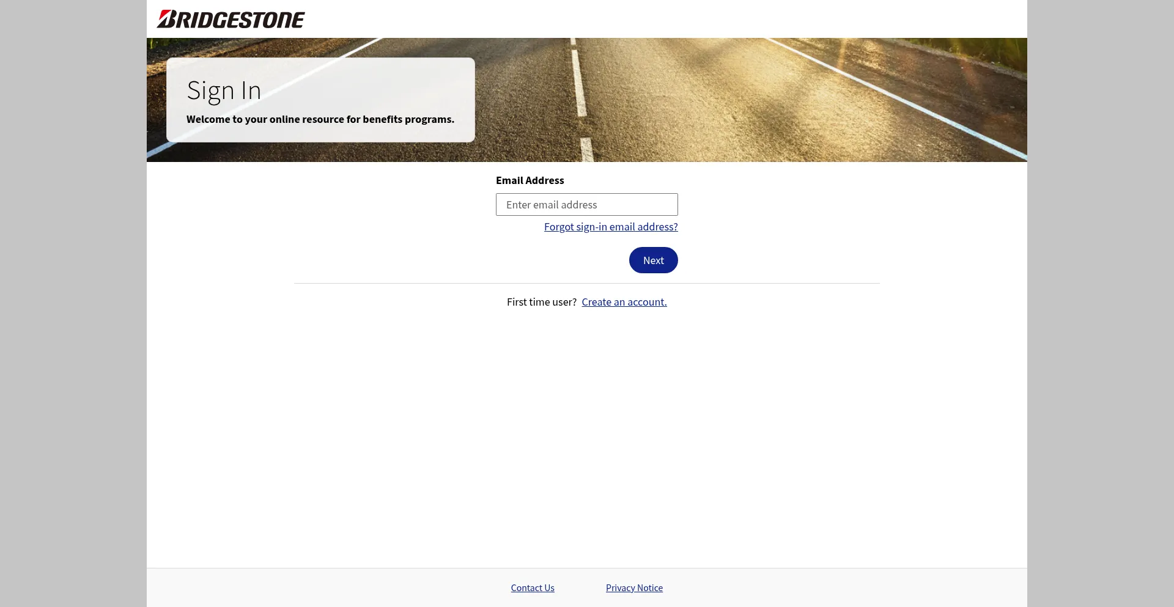
Task: Focus the Email Address input field
Action: click(586, 205)
